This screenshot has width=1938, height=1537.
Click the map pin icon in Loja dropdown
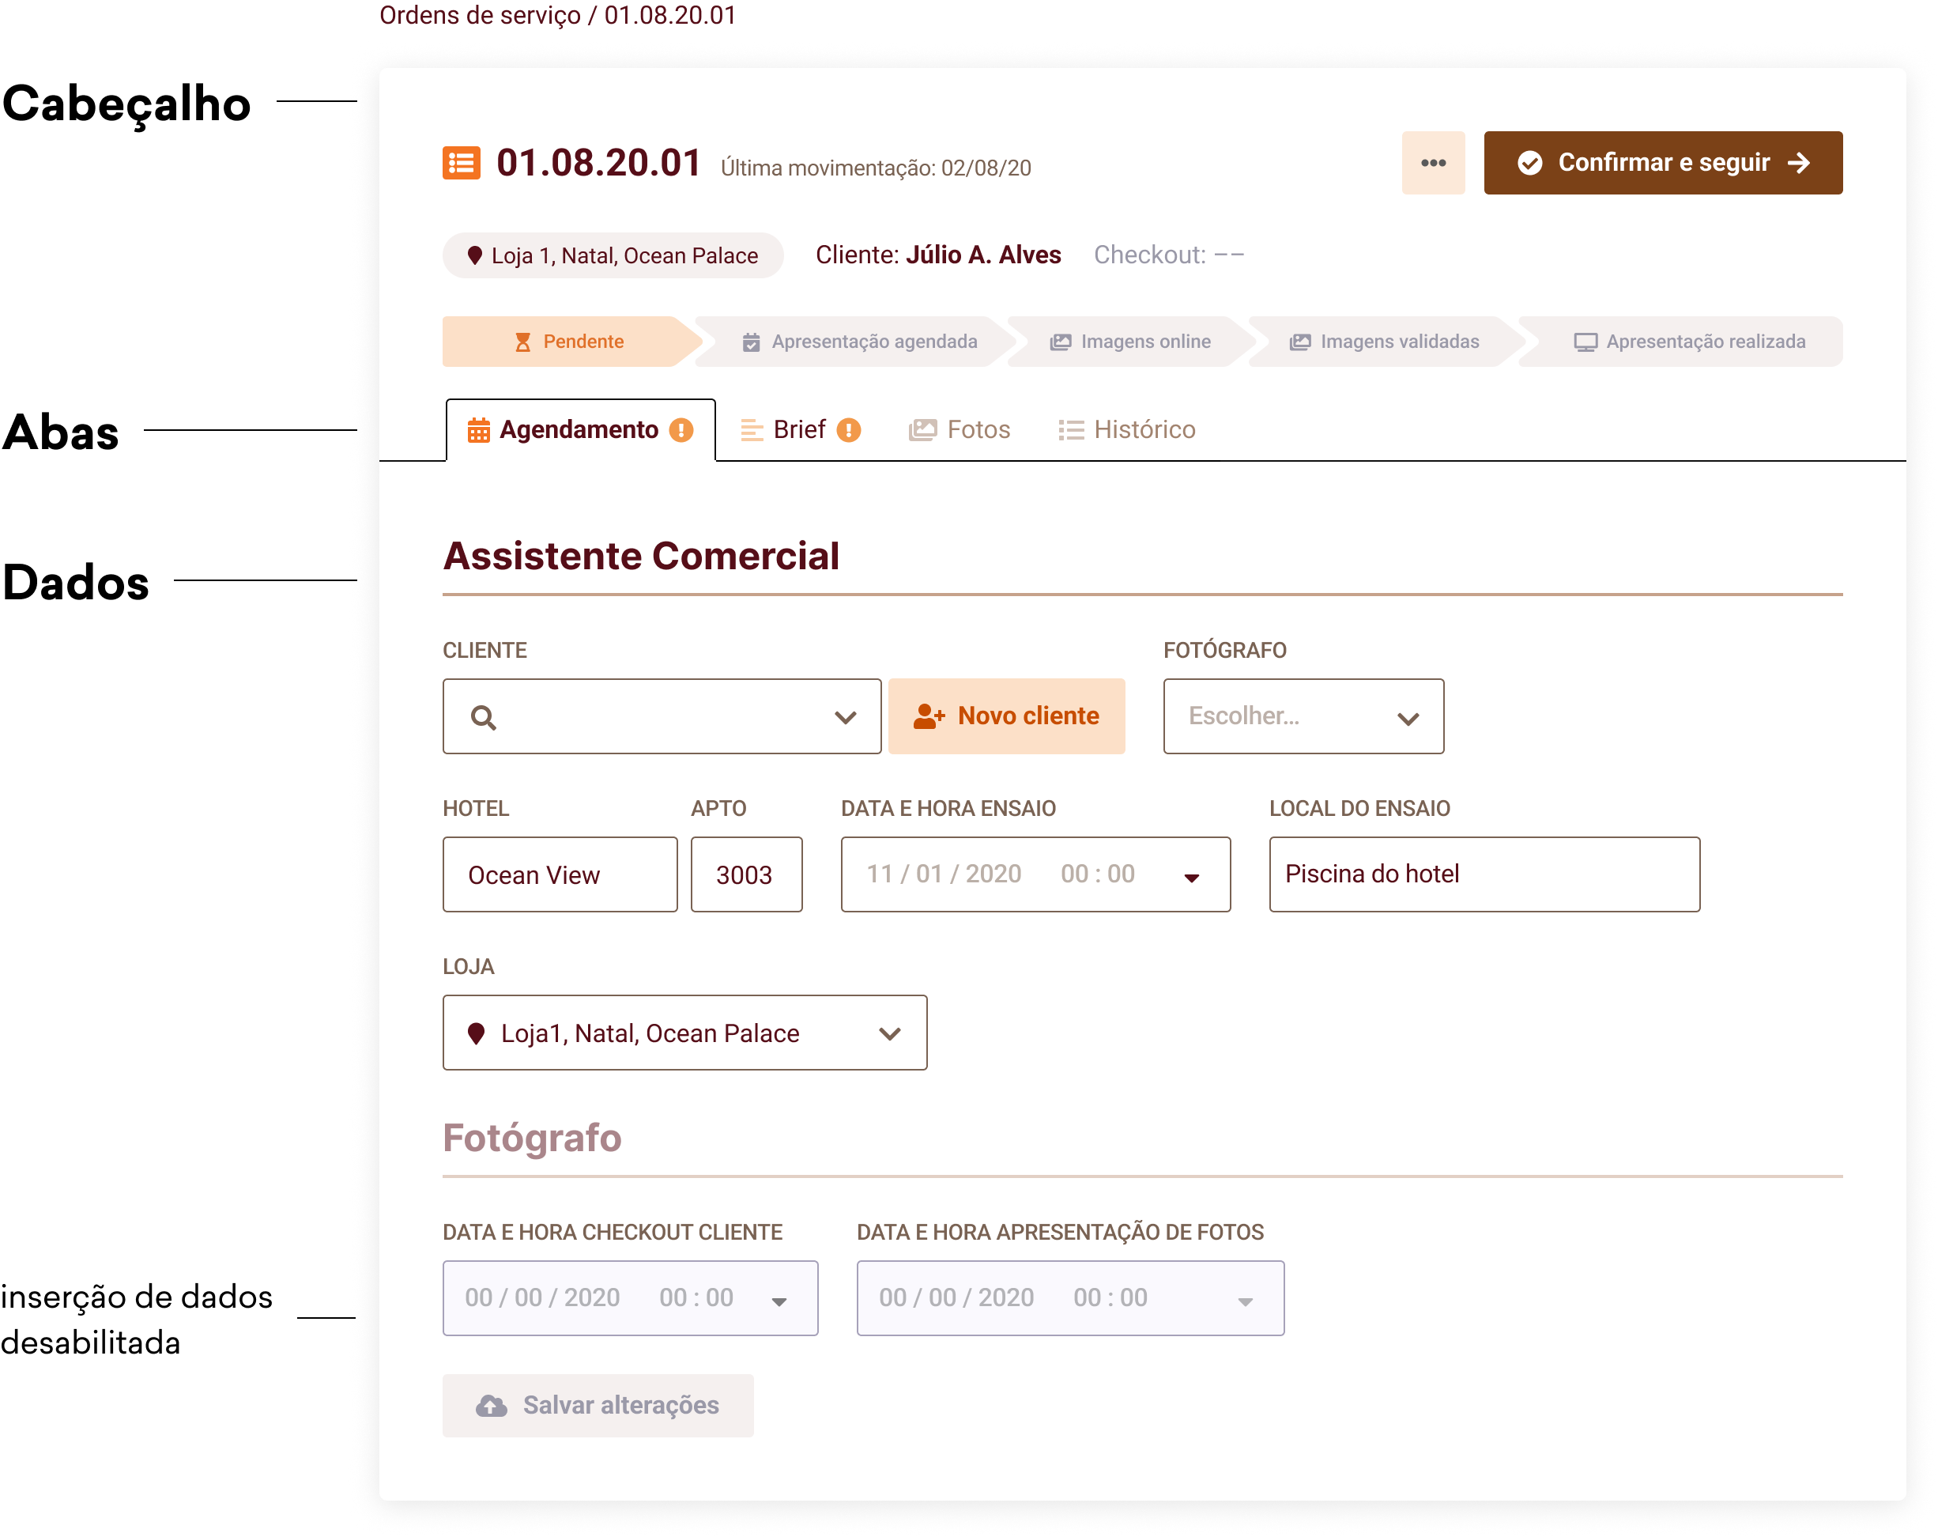tap(477, 1033)
